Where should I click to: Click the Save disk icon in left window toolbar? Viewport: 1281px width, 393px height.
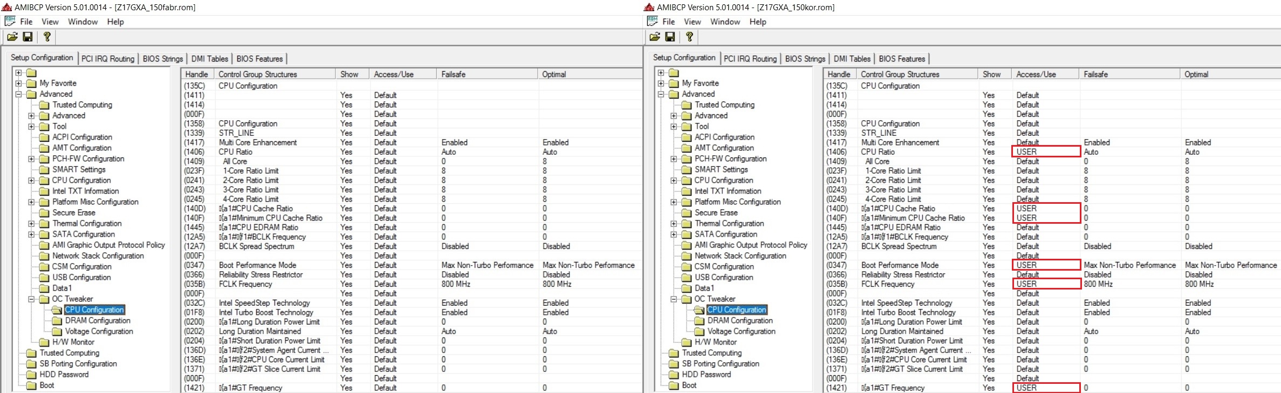coord(28,37)
